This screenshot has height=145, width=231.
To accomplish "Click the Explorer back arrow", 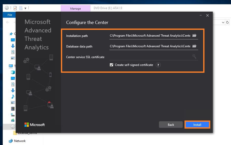I will 8,22.
